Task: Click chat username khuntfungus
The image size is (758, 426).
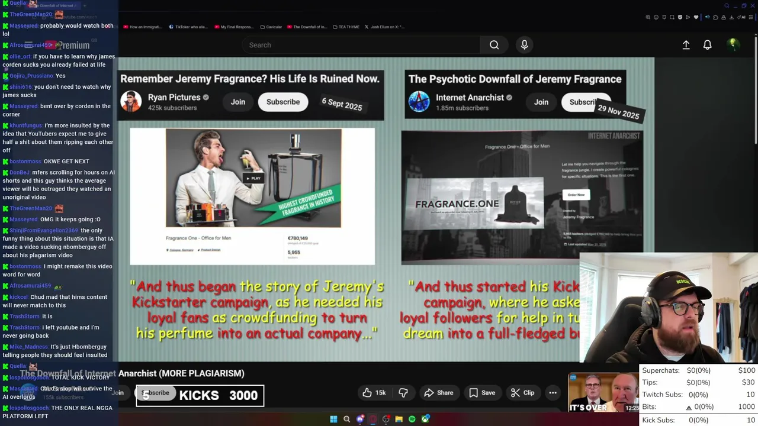Action: pos(25,125)
